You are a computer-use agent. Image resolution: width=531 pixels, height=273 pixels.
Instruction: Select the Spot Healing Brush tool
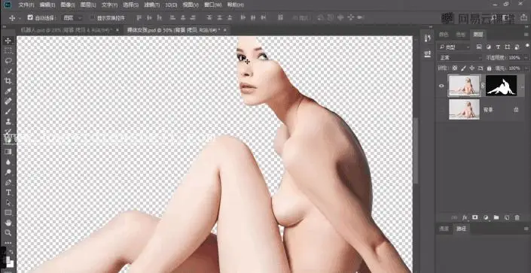(x=8, y=101)
